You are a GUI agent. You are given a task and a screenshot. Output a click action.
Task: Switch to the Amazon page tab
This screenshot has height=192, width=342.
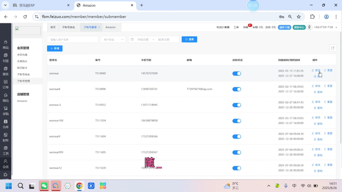[x=110, y=27]
